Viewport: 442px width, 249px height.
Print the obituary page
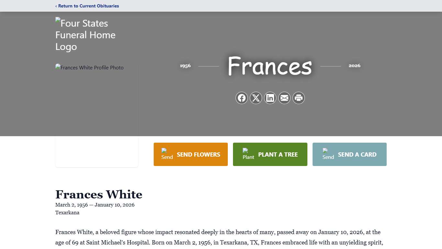point(299,98)
